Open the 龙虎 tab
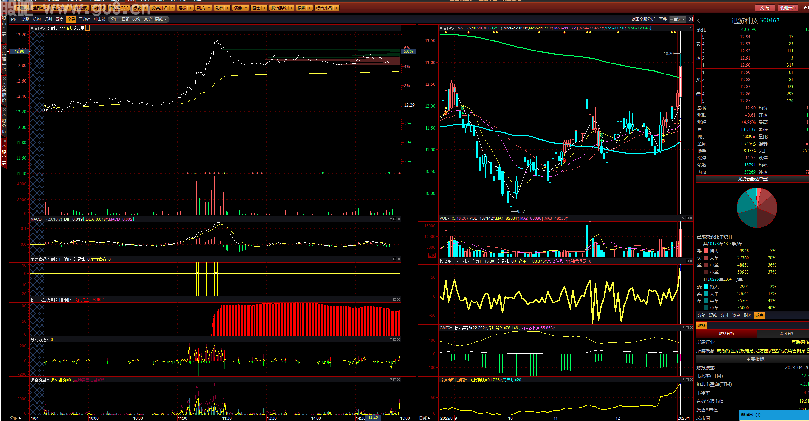The width and height of the screenshot is (809, 421). point(759,315)
